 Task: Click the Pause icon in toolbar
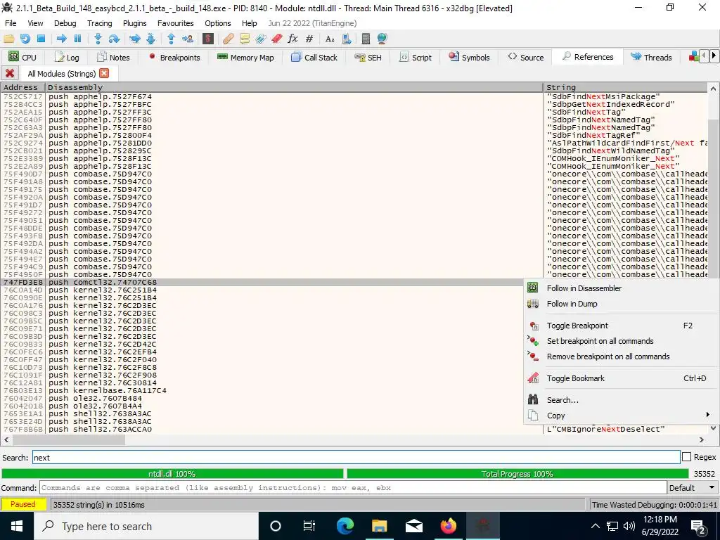(77, 39)
